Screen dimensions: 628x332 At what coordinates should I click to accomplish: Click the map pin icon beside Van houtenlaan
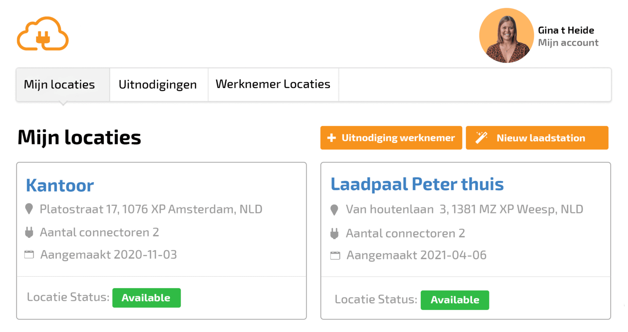pos(334,210)
